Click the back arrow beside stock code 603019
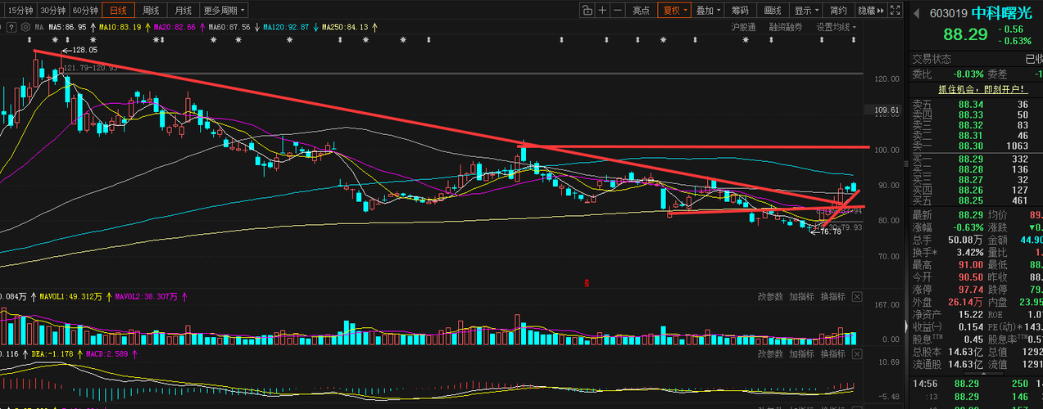 point(916,13)
